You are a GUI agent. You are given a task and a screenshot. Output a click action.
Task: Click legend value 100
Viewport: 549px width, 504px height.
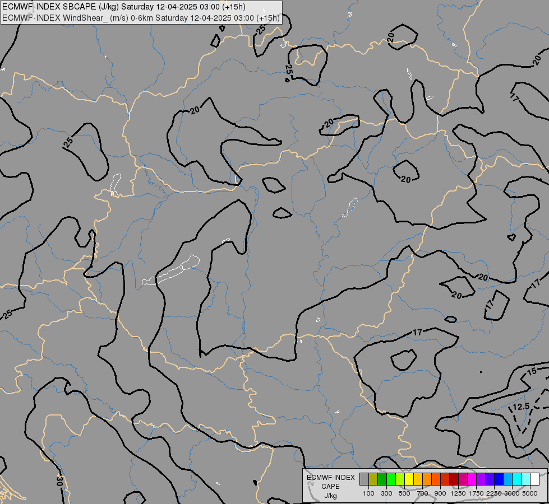368,493
